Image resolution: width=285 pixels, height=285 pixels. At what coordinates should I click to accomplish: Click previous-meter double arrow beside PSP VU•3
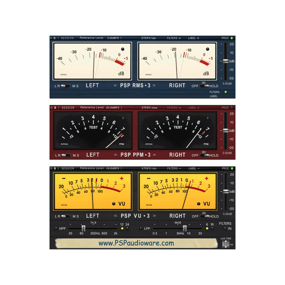(115, 216)
